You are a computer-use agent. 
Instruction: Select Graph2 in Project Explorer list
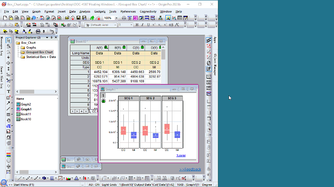click(26, 104)
